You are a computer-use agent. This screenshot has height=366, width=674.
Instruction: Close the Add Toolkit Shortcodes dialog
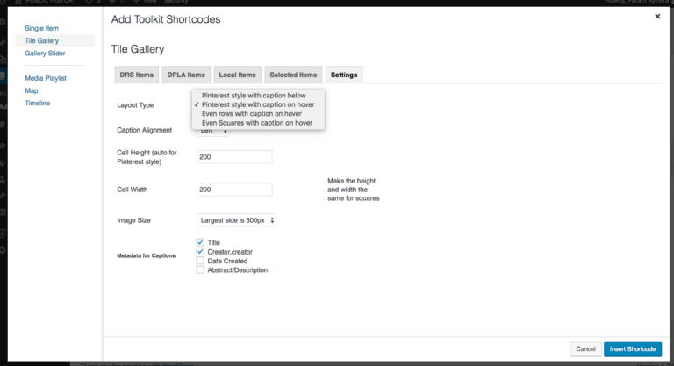tap(658, 16)
